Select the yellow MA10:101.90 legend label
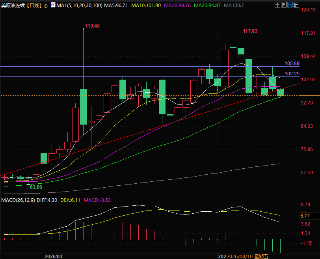Screen dimensions: 320x259 click(146, 6)
